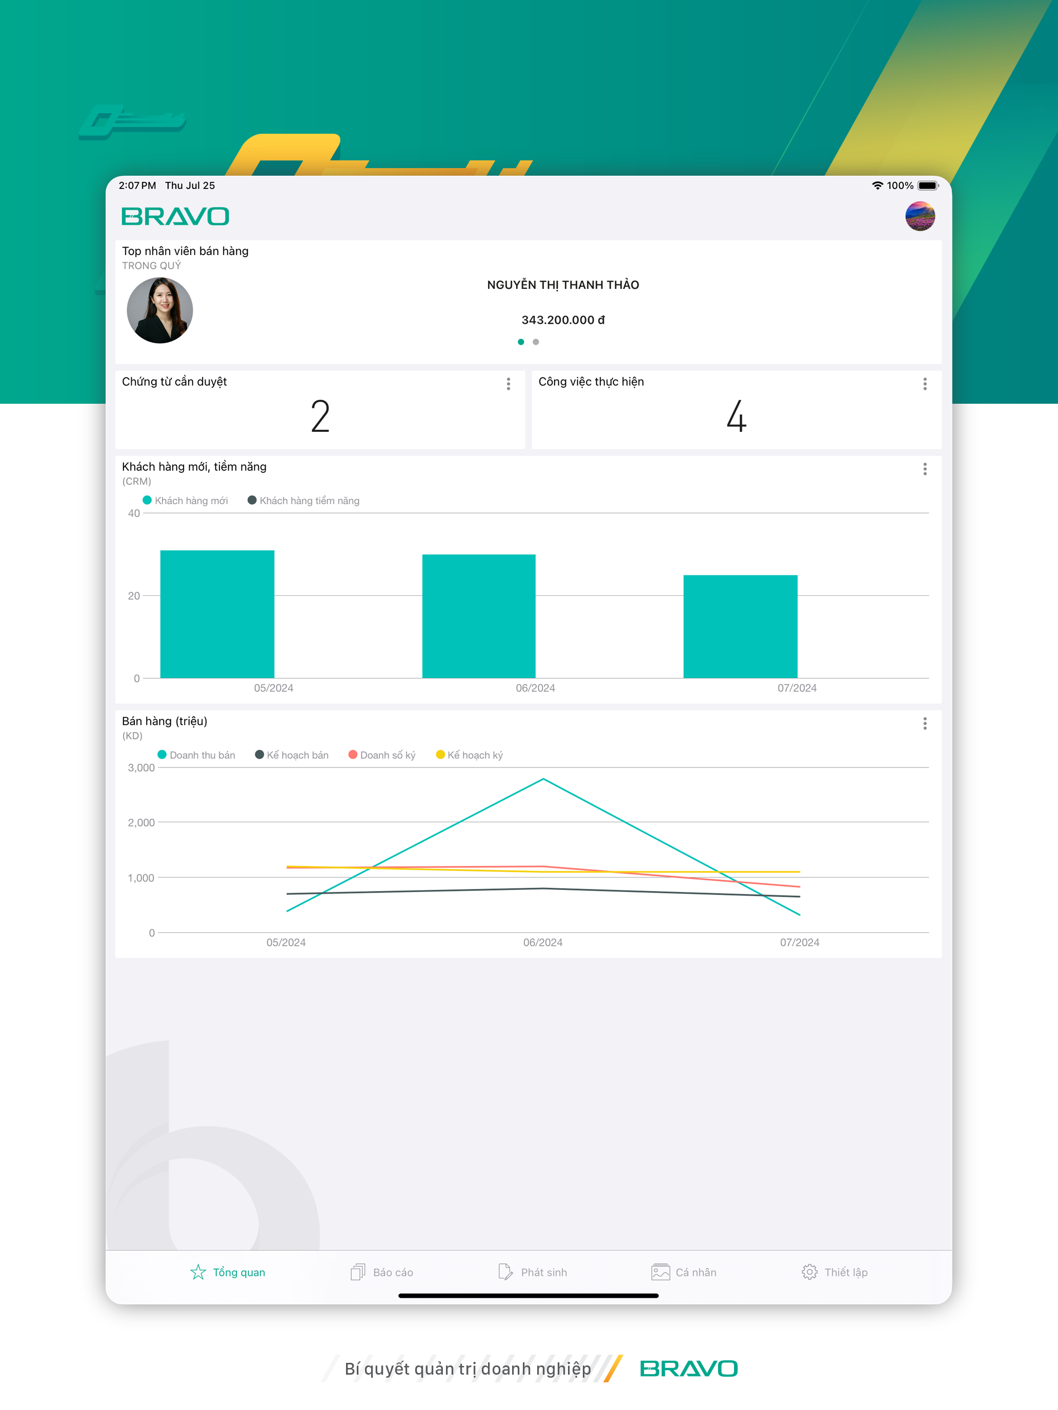1058x1410 pixels.
Task: Click the battery status icon
Action: [928, 185]
